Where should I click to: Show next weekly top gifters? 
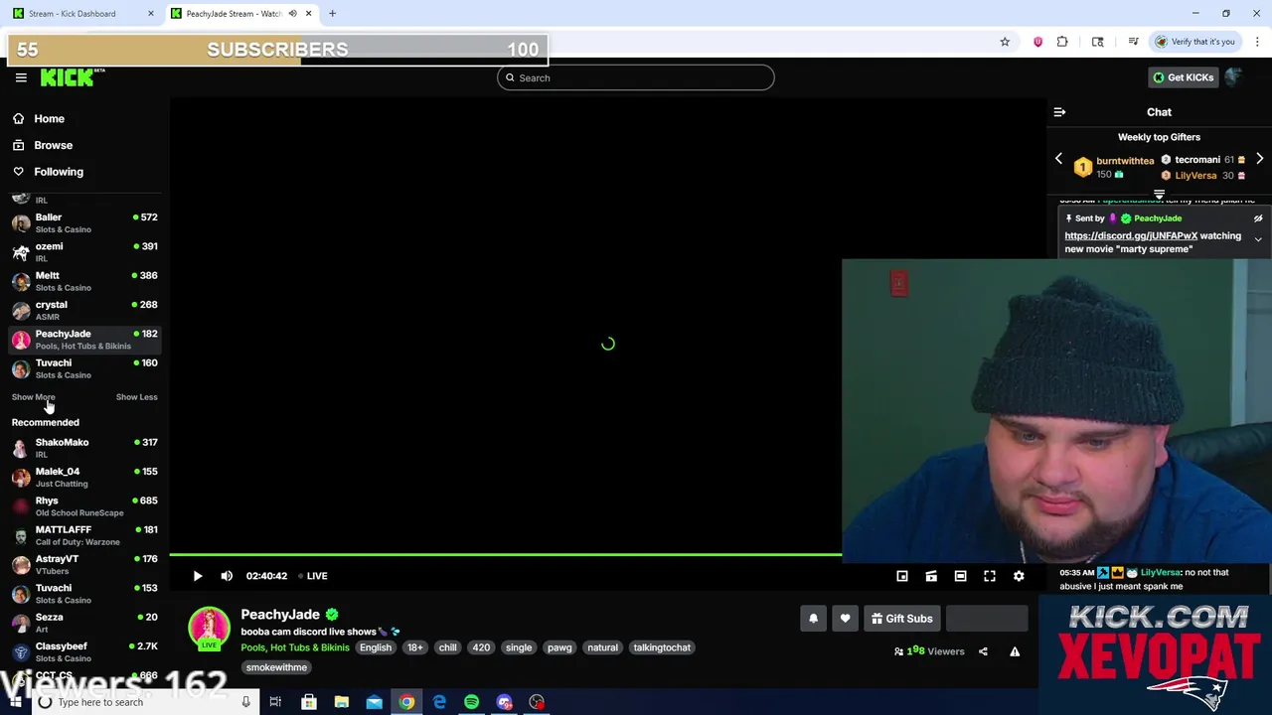tap(1259, 159)
